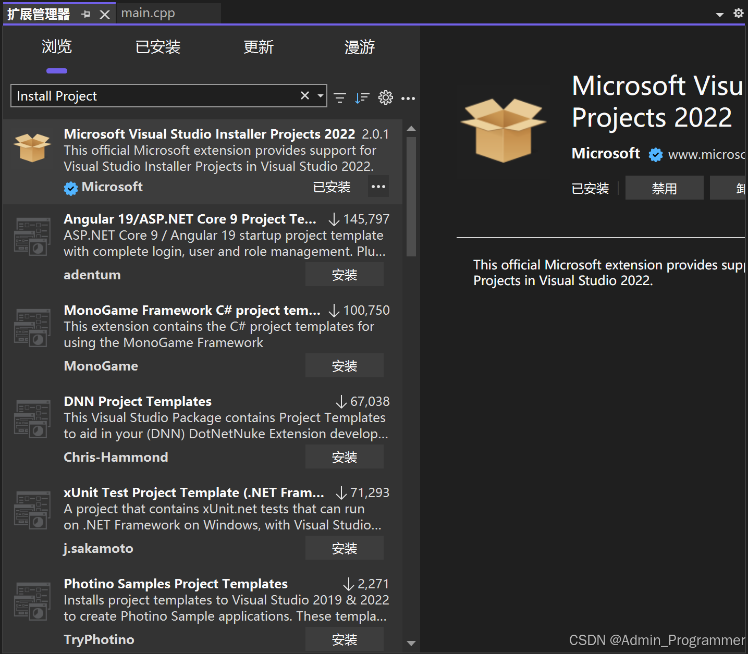
Task: Close the Extension Manager tab
Action: (x=105, y=14)
